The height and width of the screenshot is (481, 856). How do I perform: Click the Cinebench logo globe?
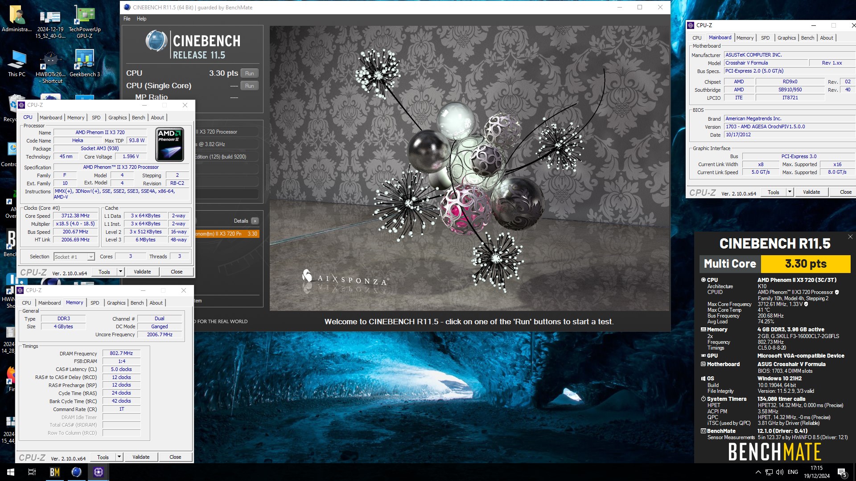click(156, 41)
